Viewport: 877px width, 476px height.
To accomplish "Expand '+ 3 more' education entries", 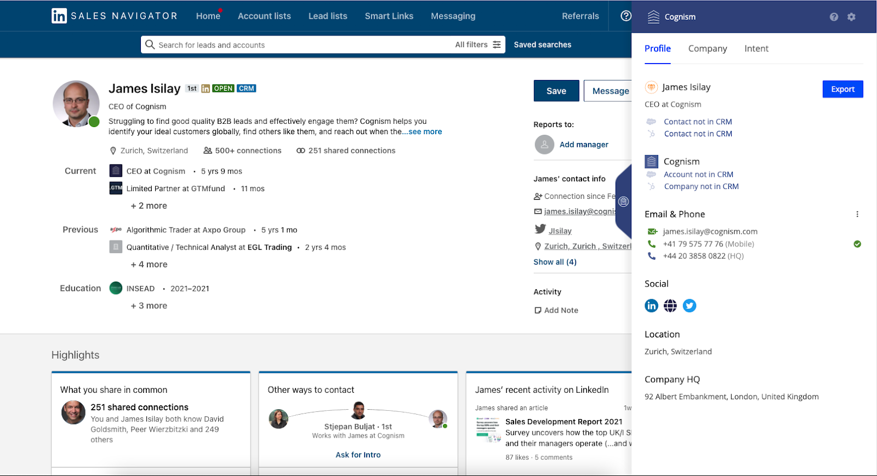I will 149,306.
